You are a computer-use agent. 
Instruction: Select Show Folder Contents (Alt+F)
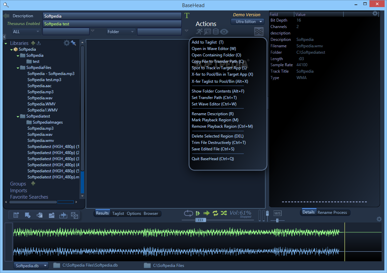[x=218, y=91]
